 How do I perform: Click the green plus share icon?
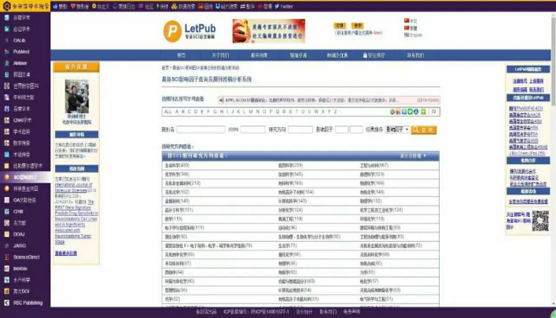click(x=423, y=111)
